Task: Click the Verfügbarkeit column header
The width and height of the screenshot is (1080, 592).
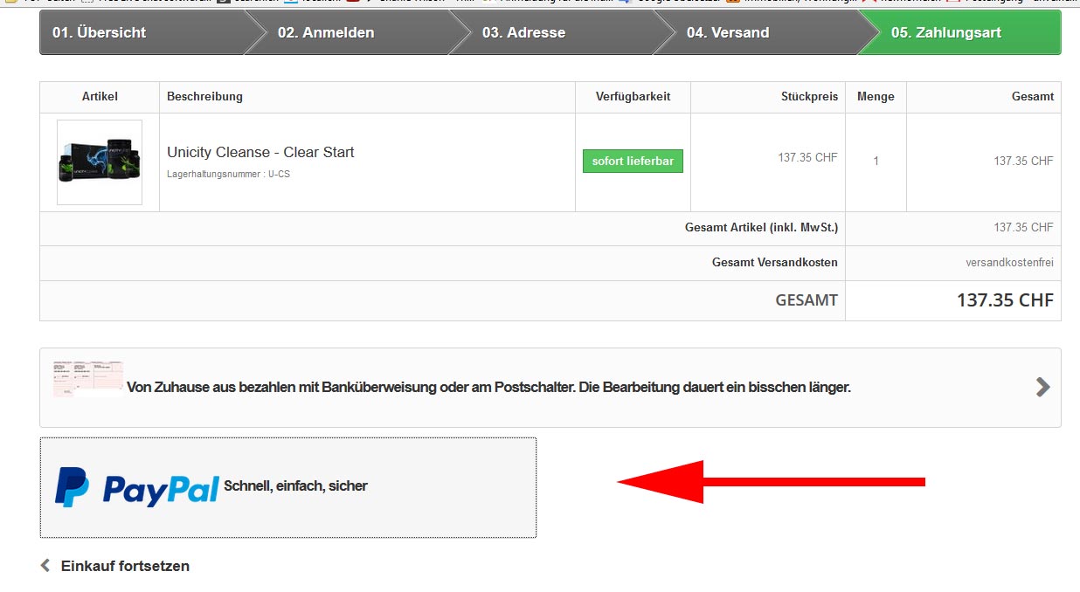Action: [x=633, y=97]
